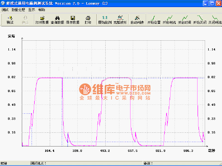Click the first waveform plateau at 0.82
The width and height of the screenshot is (222, 166).
[x=51, y=78]
